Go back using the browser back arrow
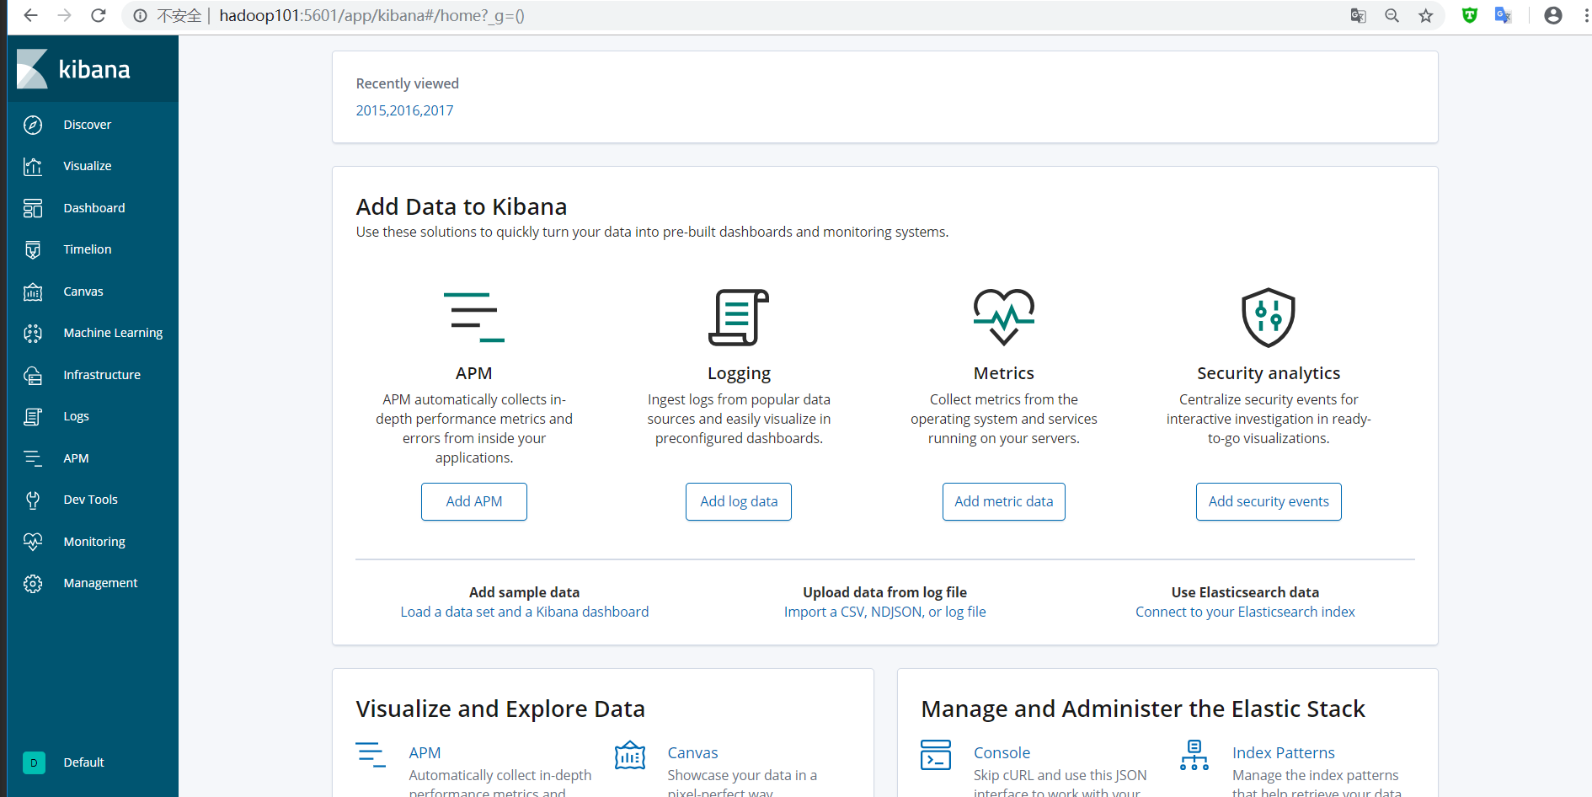The height and width of the screenshot is (797, 1592). tap(31, 15)
